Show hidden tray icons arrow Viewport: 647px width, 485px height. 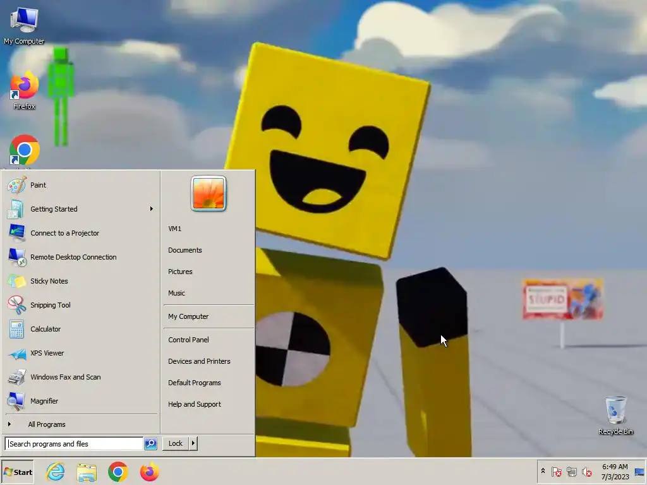click(x=543, y=471)
